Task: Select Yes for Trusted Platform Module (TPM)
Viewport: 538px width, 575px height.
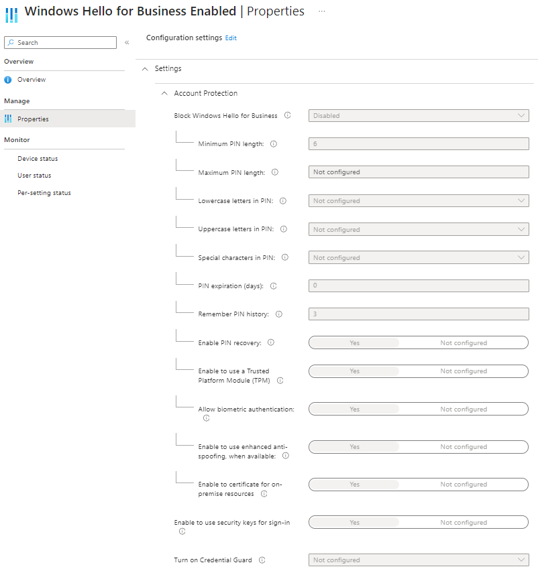Action: [x=354, y=371]
